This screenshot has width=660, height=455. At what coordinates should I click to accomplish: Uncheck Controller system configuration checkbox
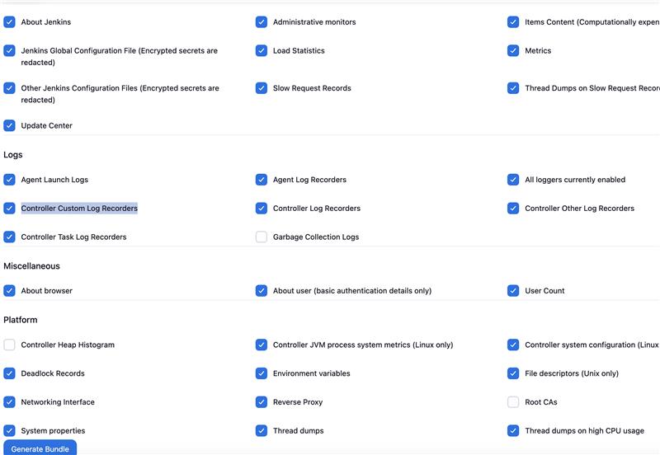(x=513, y=345)
